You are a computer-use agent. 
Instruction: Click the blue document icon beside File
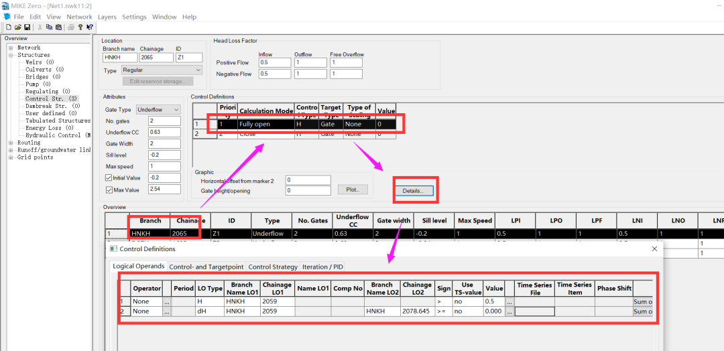[7, 16]
